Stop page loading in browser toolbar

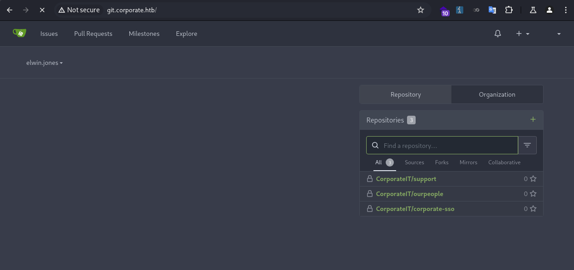42,10
